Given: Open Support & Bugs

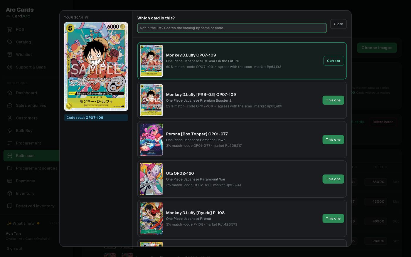Looking at the screenshot, I should tap(31, 67).
